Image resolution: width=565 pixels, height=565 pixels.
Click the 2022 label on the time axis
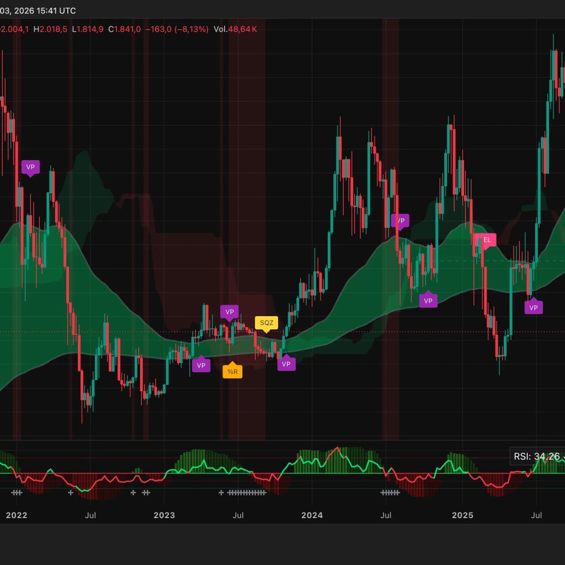pyautogui.click(x=17, y=515)
